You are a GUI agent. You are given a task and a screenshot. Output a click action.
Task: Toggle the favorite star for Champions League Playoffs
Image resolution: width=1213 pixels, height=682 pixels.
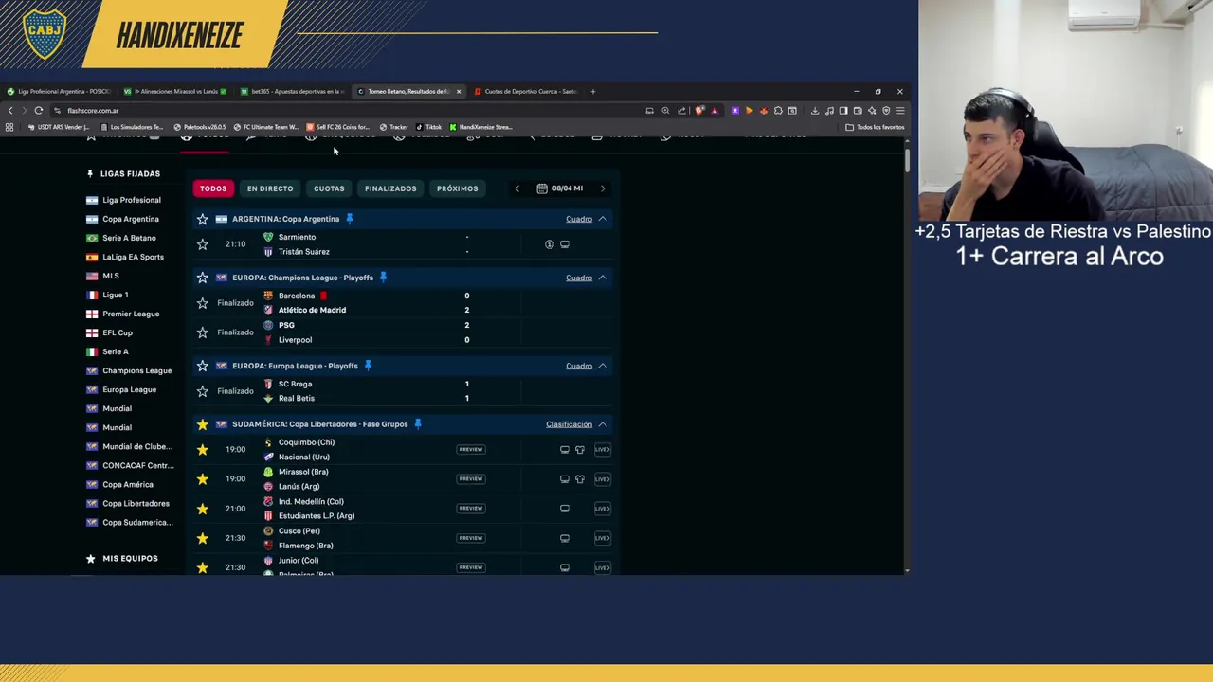tap(202, 278)
